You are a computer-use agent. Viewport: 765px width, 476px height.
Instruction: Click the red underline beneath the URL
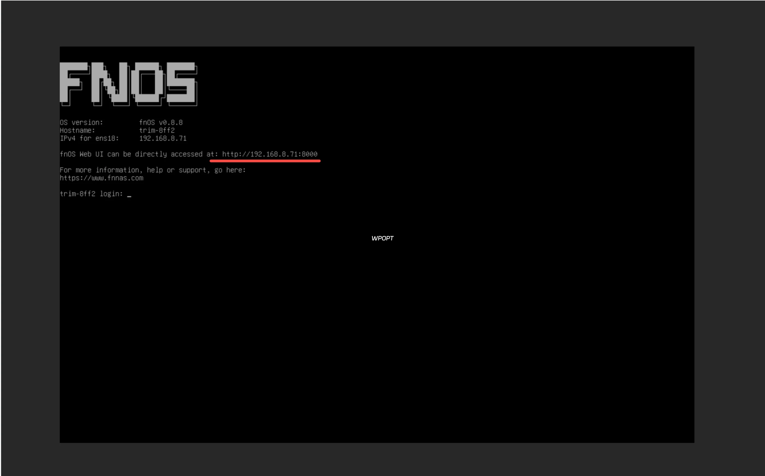[x=265, y=161]
